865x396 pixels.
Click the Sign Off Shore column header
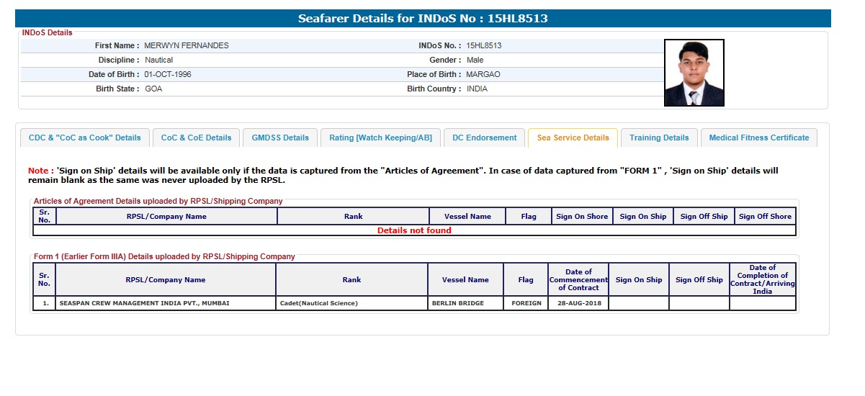click(x=764, y=216)
